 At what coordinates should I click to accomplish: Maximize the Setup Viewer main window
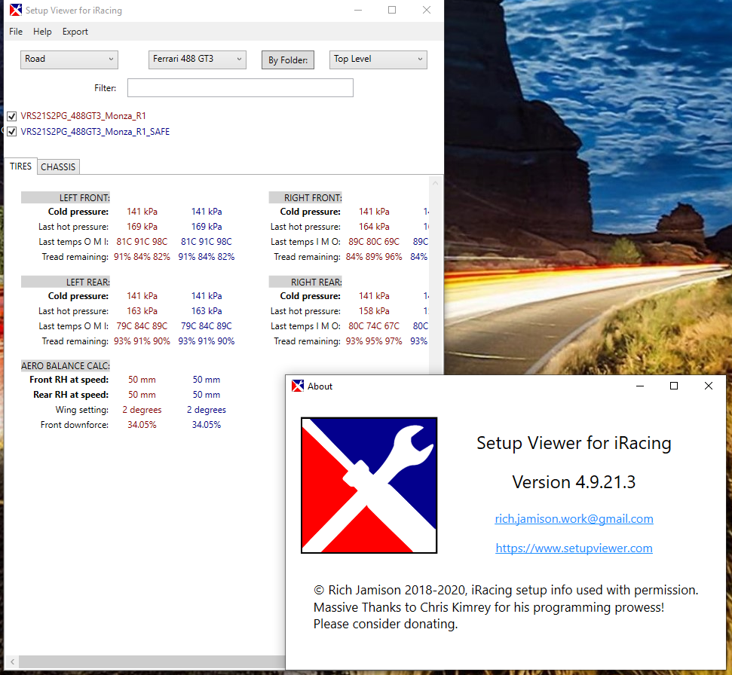click(x=392, y=10)
